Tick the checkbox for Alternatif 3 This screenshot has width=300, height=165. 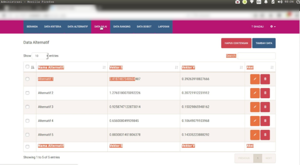[x=27, y=107]
